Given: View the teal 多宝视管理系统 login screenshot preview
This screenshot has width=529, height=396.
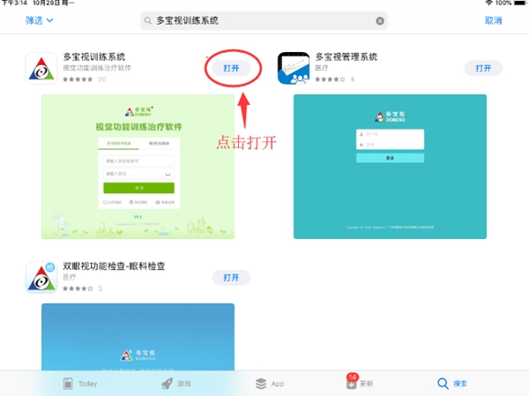Looking at the screenshot, I should [x=390, y=167].
